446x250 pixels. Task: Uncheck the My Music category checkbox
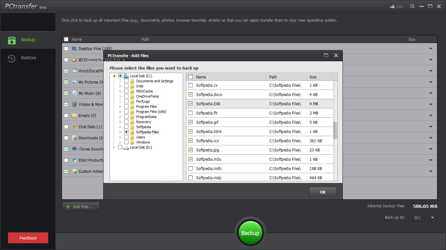[x=66, y=93]
